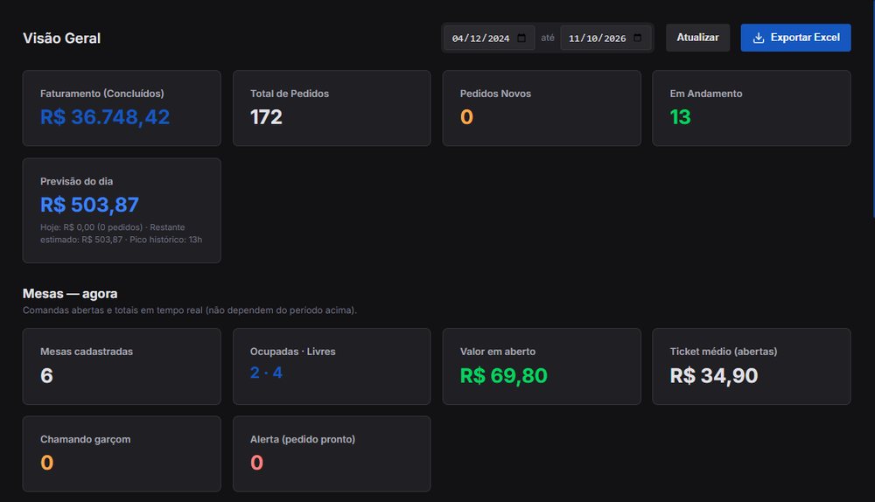Viewport: 875px width, 502px height.
Task: Click the Chamando garçom label
Action: (86, 439)
